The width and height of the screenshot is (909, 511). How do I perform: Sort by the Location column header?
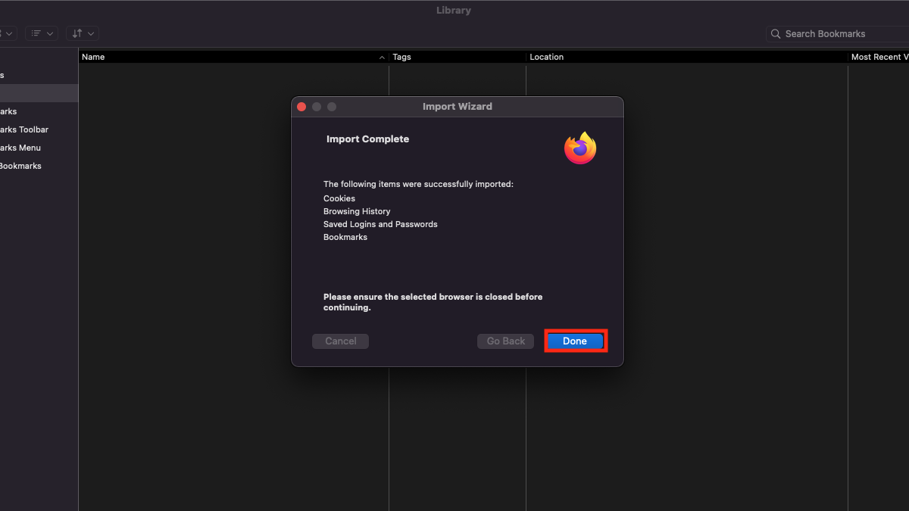tap(687, 57)
